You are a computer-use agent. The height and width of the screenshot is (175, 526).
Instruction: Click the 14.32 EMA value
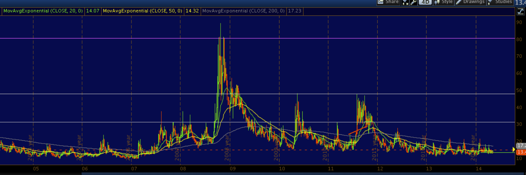point(192,11)
